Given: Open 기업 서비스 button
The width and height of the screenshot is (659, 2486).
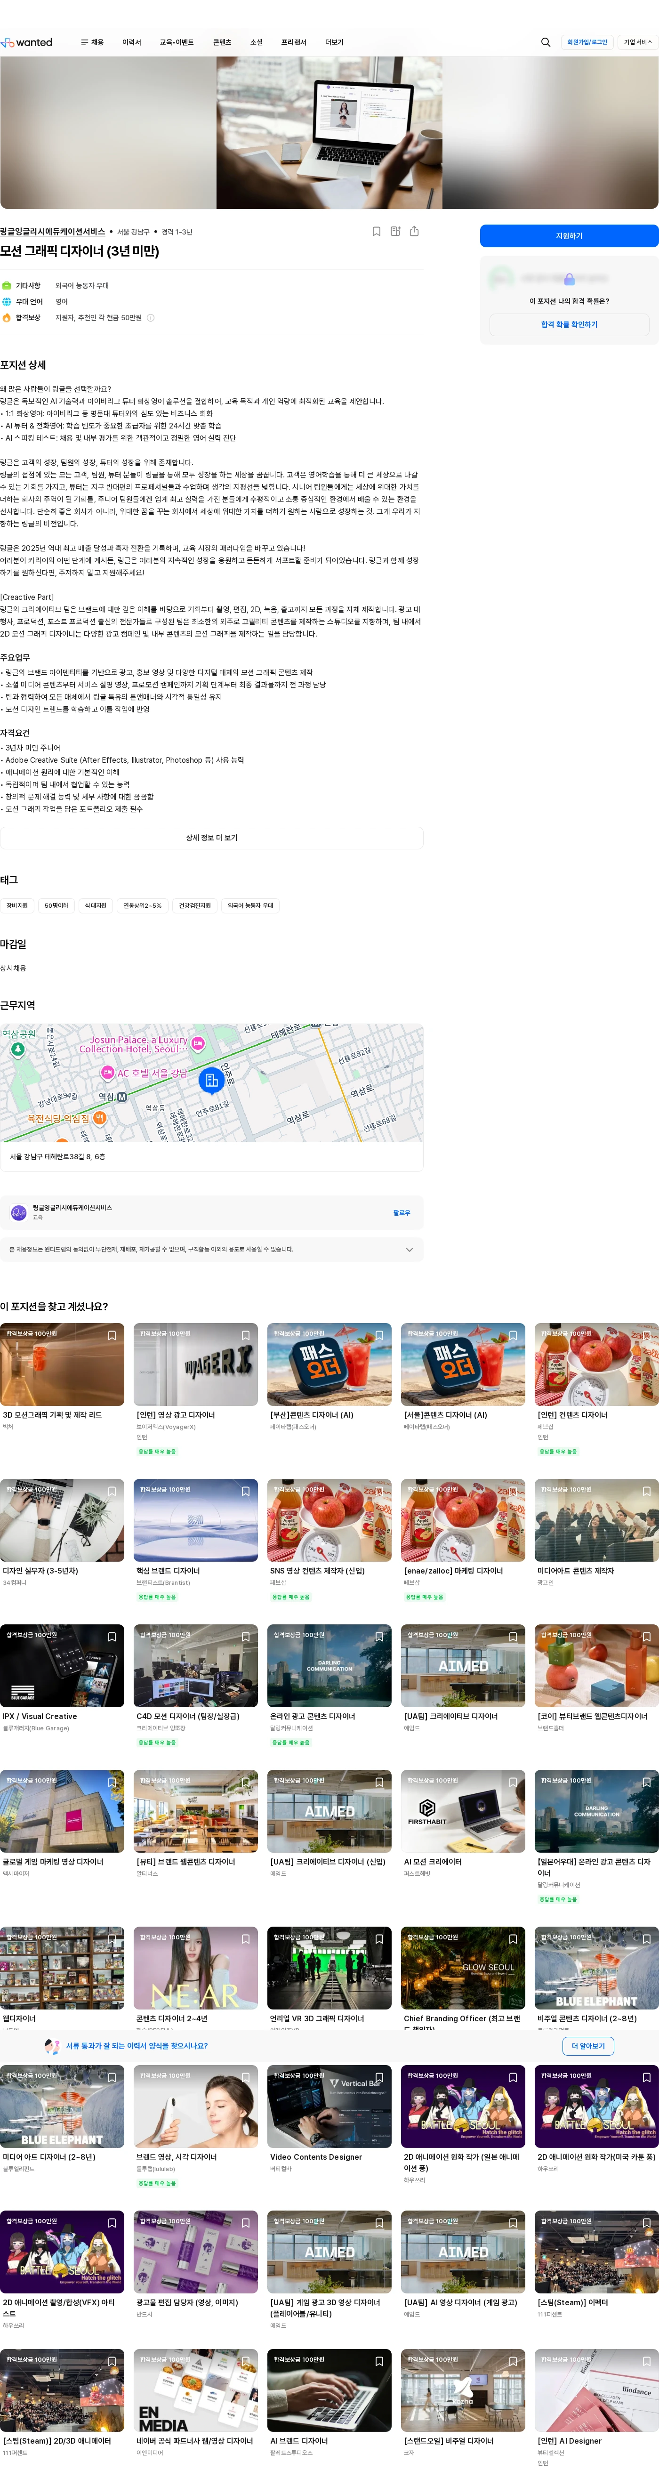Looking at the screenshot, I should [x=638, y=42].
